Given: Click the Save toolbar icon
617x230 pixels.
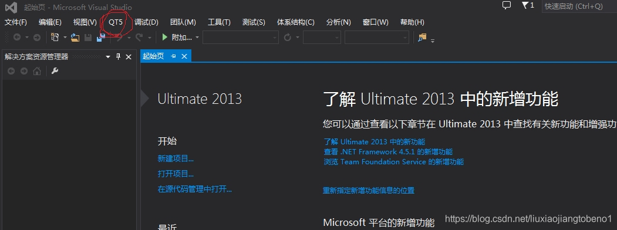Looking at the screenshot, I should (89, 38).
